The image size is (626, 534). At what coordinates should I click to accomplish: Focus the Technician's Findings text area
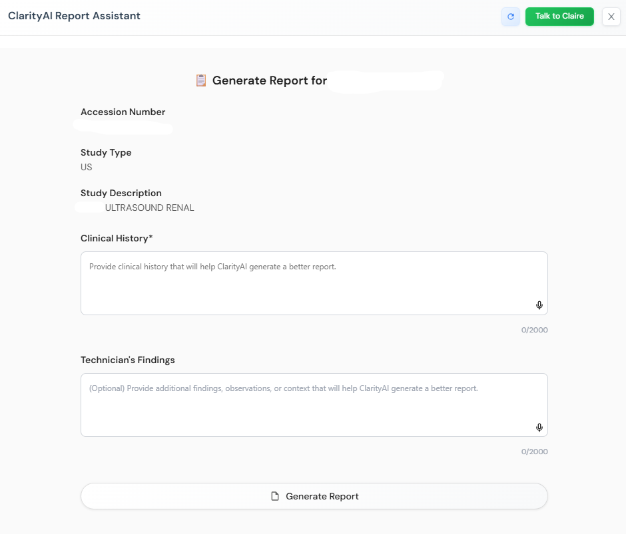(x=314, y=405)
